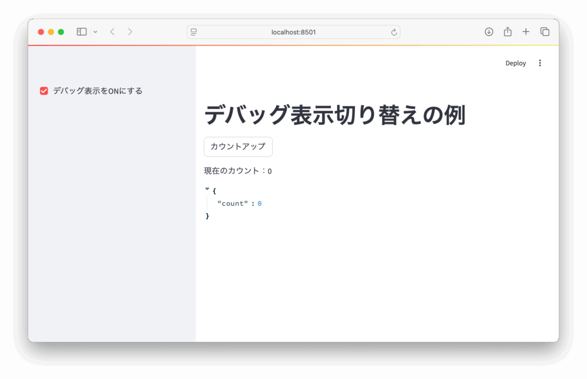Image resolution: width=587 pixels, height=379 pixels.
Task: Click the Deploy button
Action: click(x=515, y=63)
